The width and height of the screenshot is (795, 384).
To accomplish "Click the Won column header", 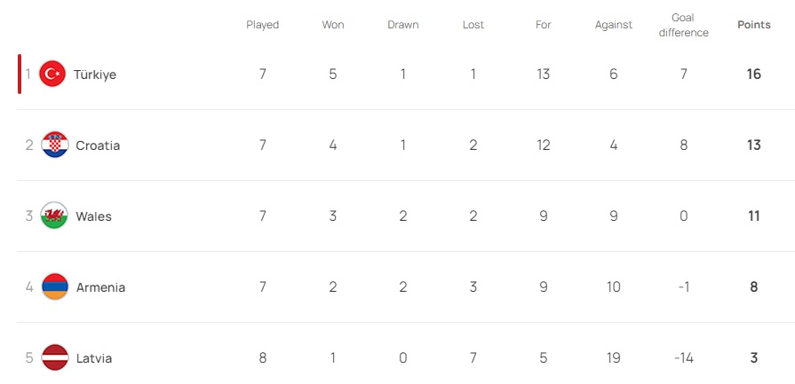I will pyautogui.click(x=333, y=25).
